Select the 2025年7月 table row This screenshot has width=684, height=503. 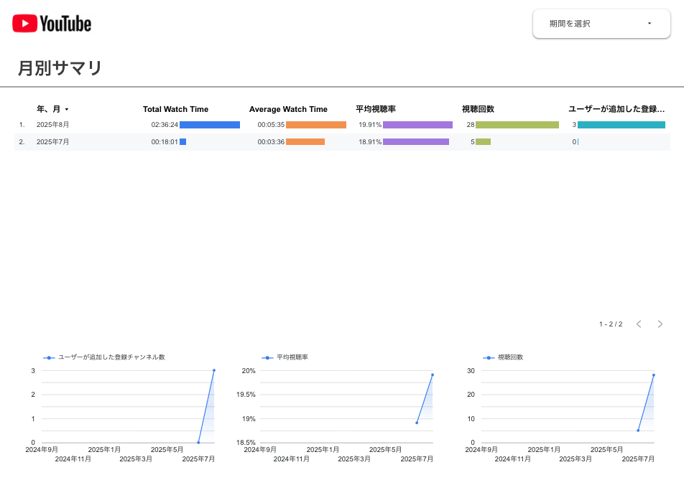pos(53,142)
